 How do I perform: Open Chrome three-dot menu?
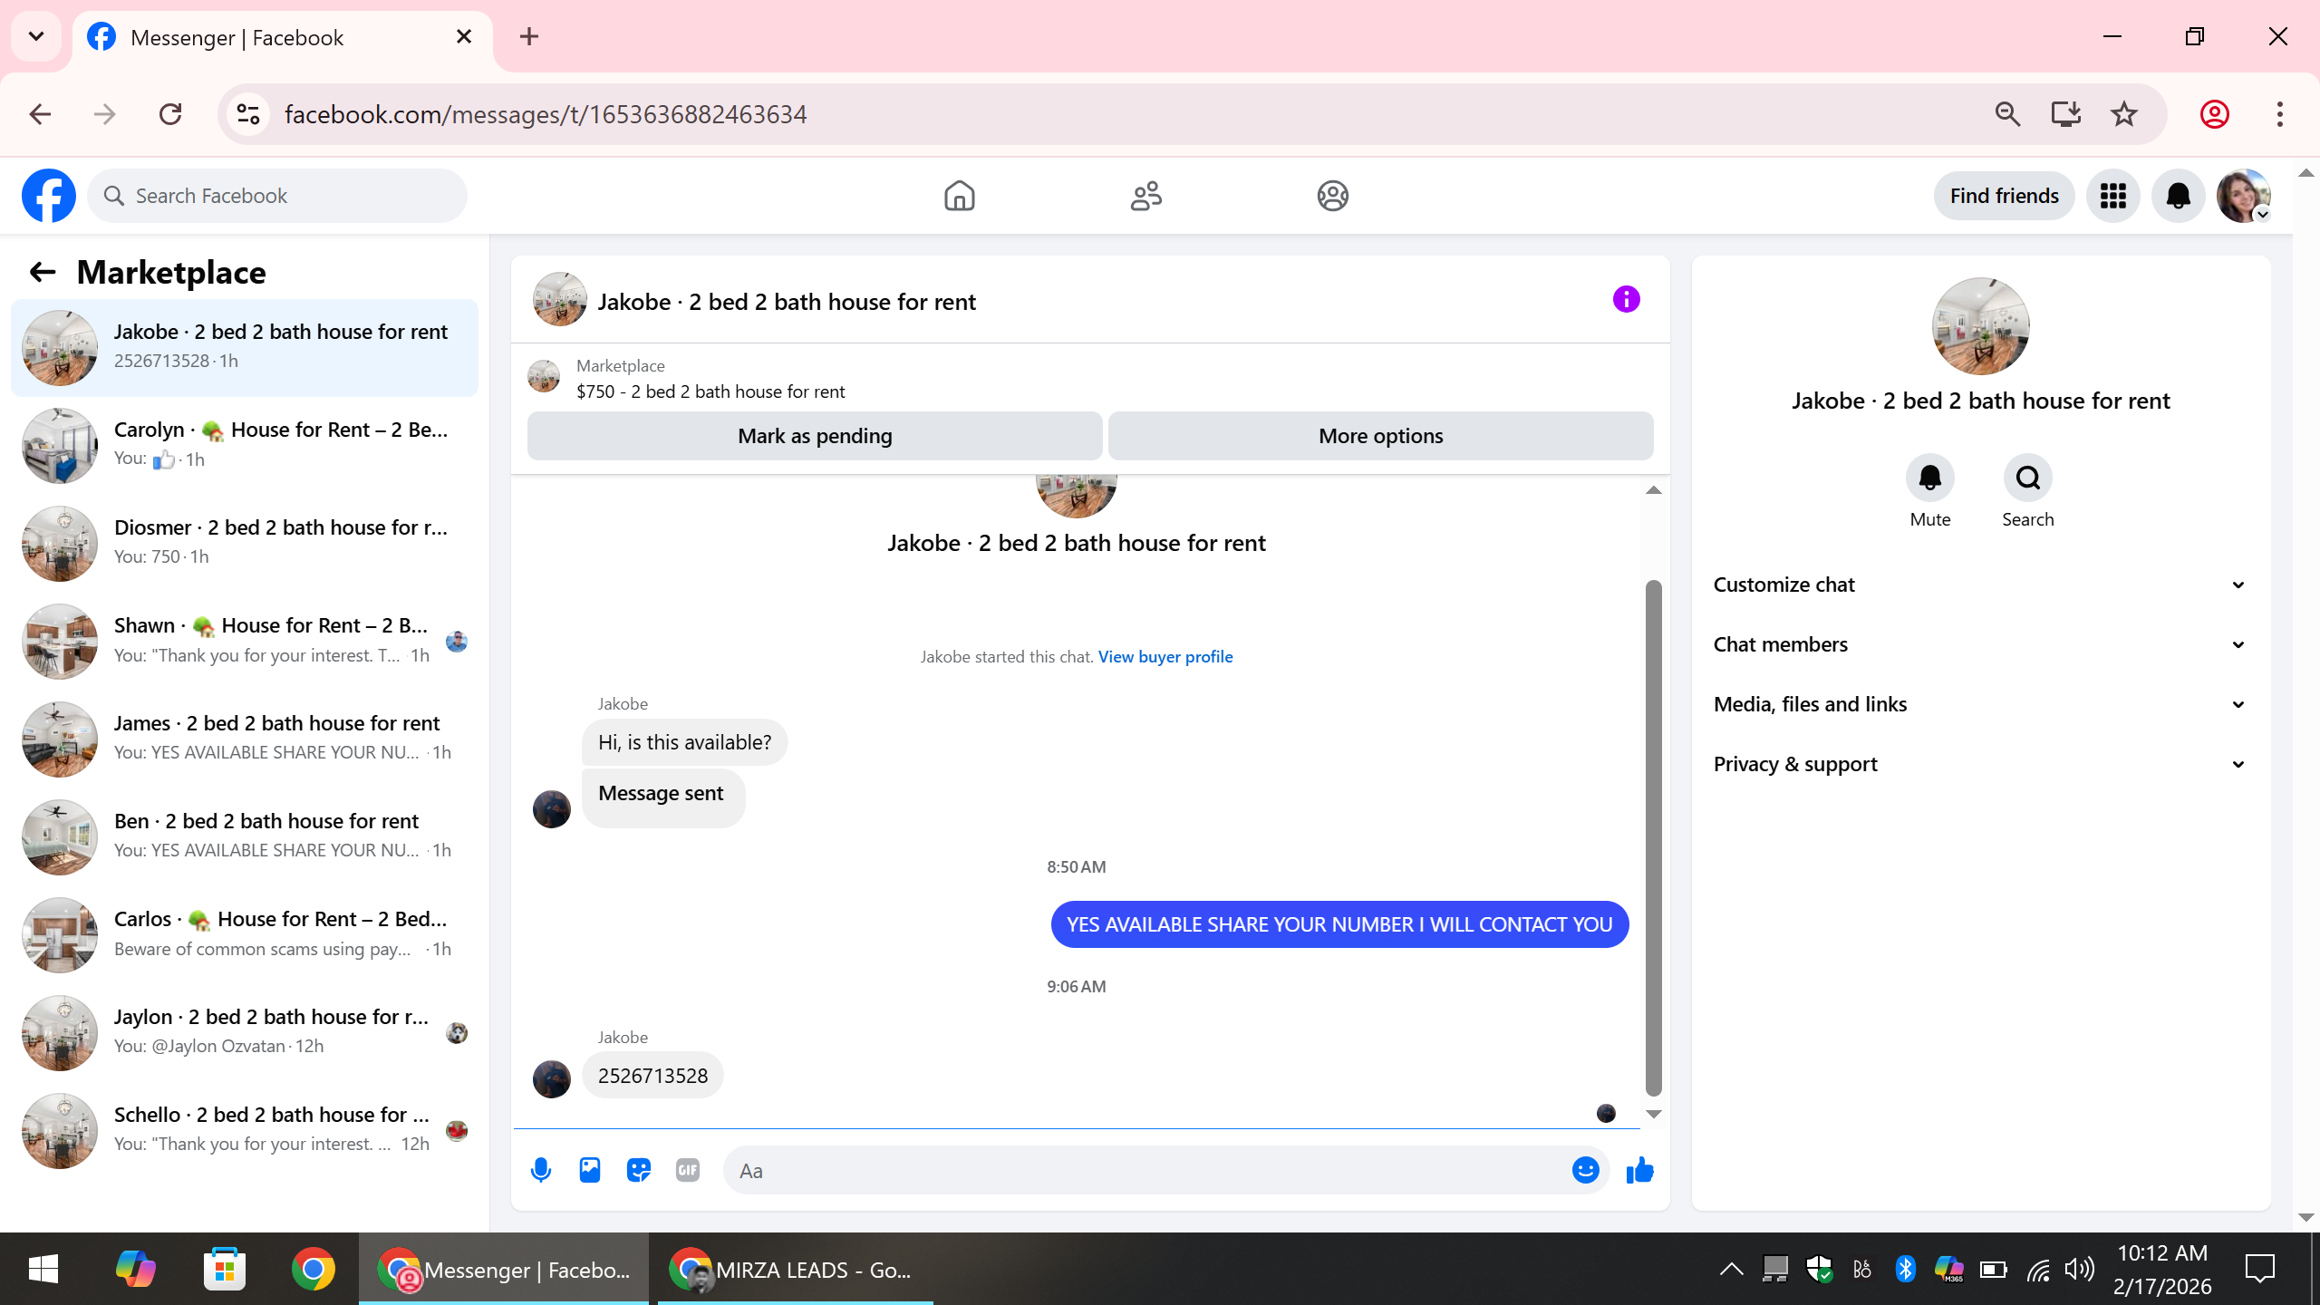pyautogui.click(x=2279, y=114)
